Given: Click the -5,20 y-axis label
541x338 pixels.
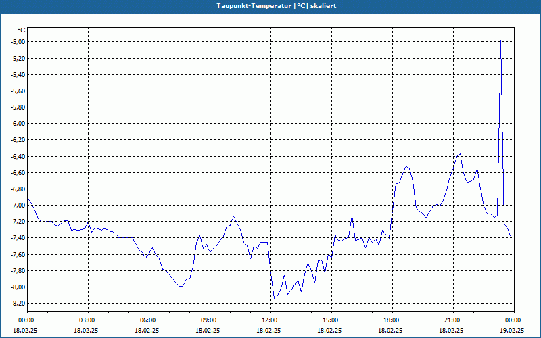Looking at the screenshot, I should point(18,58).
